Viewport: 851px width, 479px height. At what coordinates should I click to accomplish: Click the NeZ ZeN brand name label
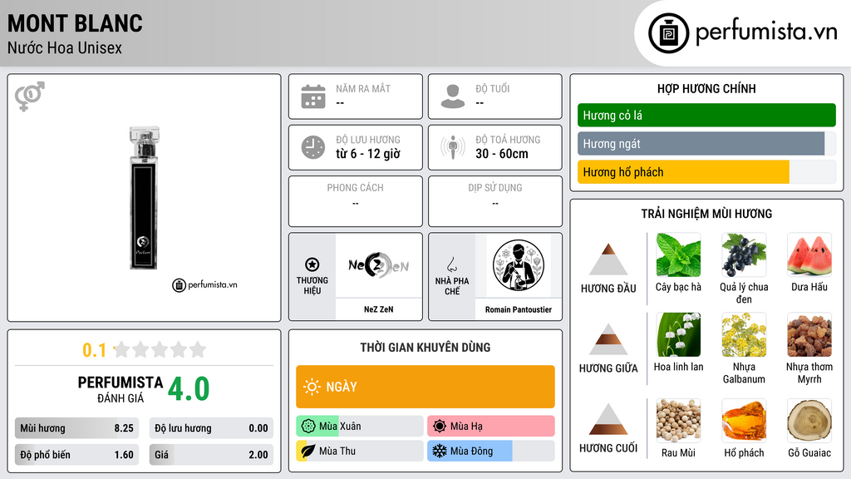pyautogui.click(x=378, y=309)
